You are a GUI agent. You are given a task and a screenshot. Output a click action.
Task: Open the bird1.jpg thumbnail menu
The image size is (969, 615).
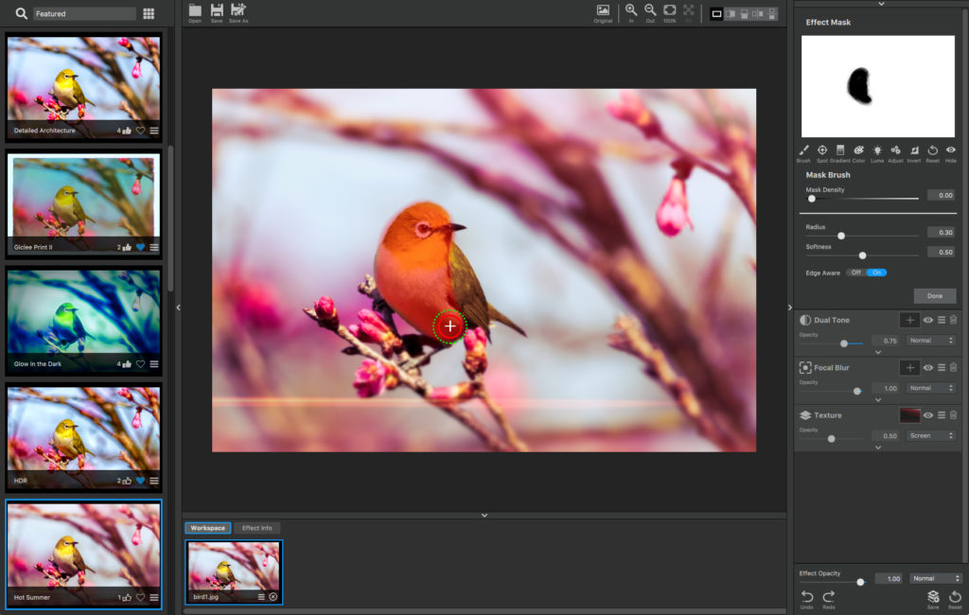point(261,597)
